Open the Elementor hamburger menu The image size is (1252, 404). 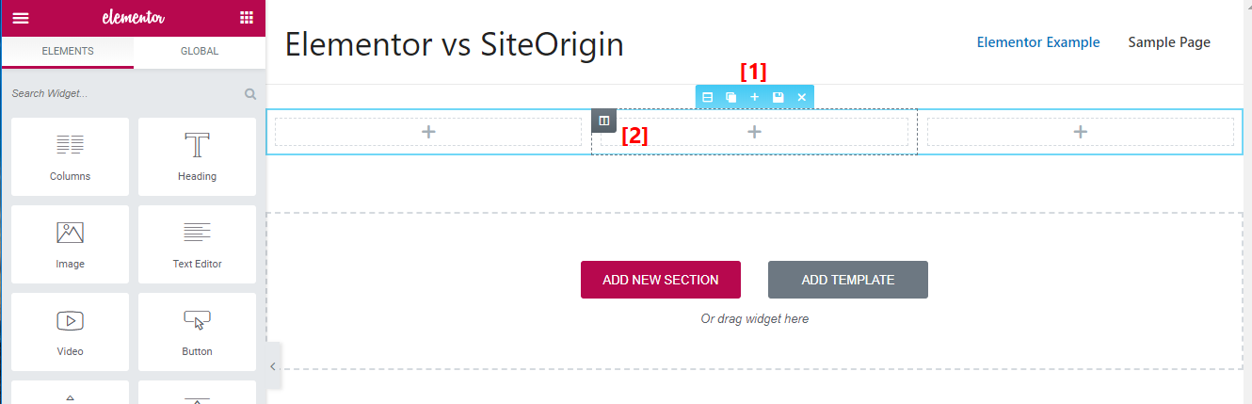click(x=21, y=17)
